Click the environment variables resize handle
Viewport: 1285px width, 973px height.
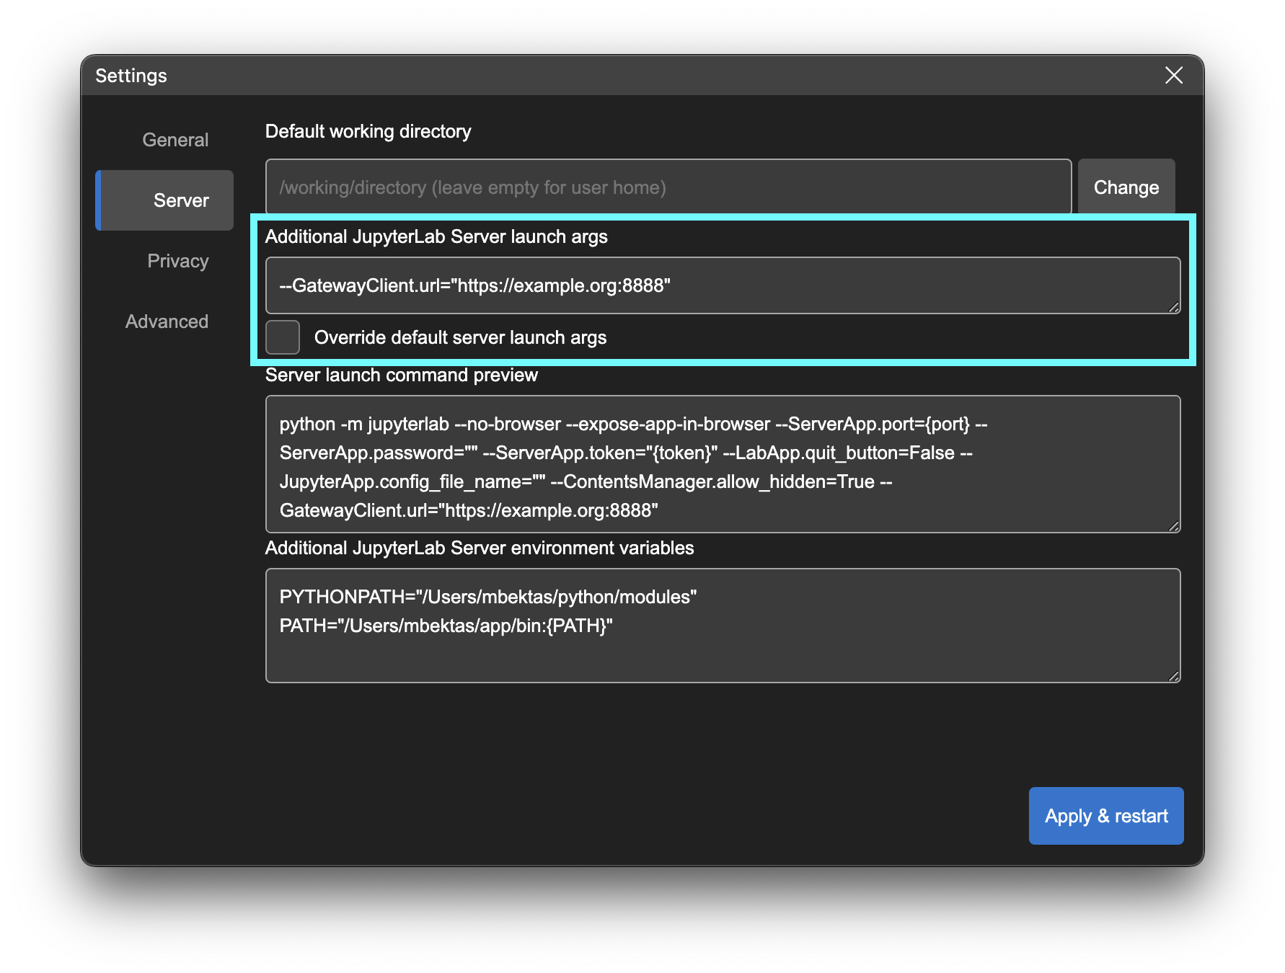pyautogui.click(x=1174, y=676)
